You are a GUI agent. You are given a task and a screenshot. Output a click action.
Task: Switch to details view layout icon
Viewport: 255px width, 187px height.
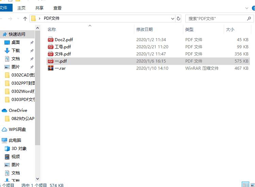pos(245,185)
